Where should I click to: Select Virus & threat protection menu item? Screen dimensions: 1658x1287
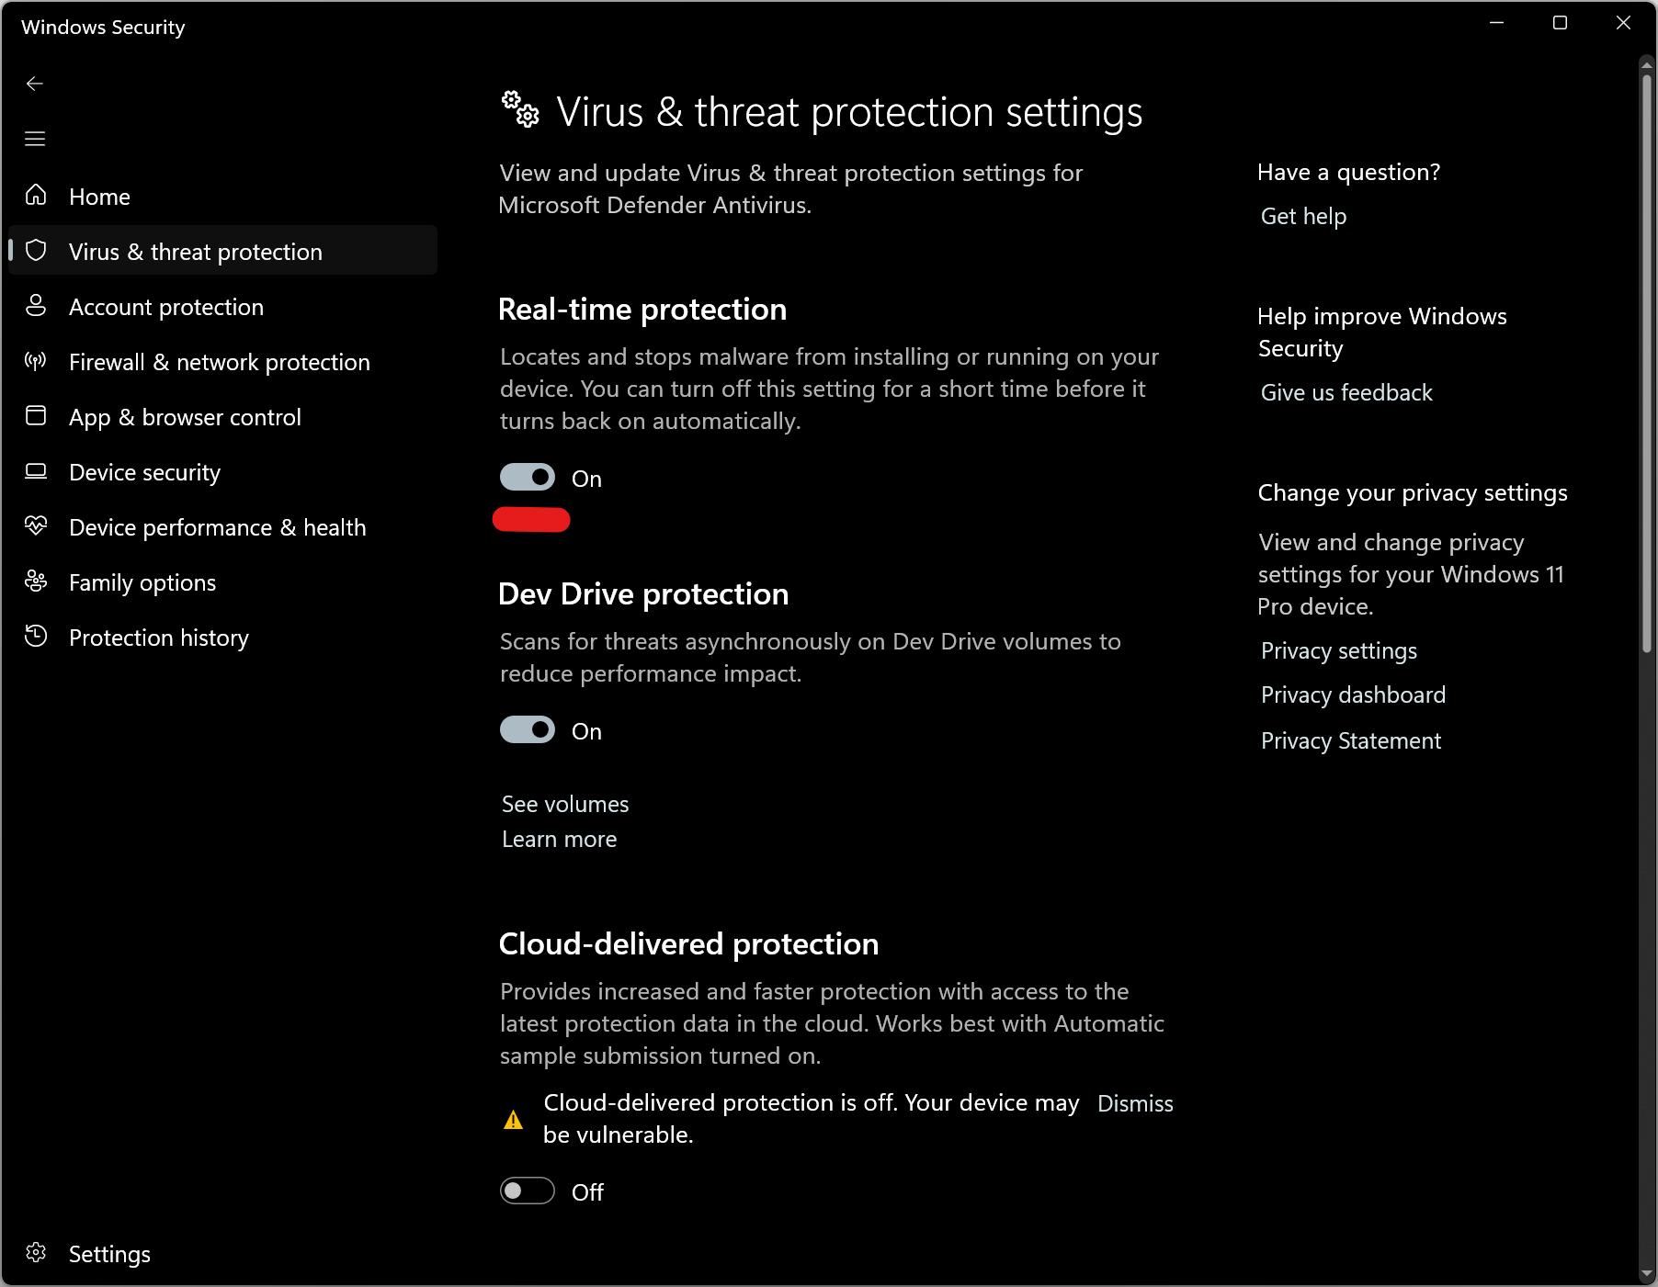[x=195, y=252]
